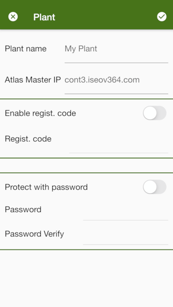Cancel with the X icon in header
Screen dimensions: 173x307
[x=13, y=17]
